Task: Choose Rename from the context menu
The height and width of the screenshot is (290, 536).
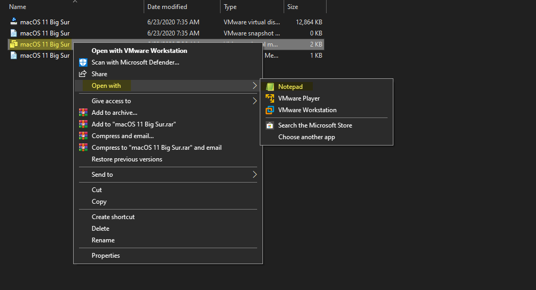Action: click(x=103, y=240)
